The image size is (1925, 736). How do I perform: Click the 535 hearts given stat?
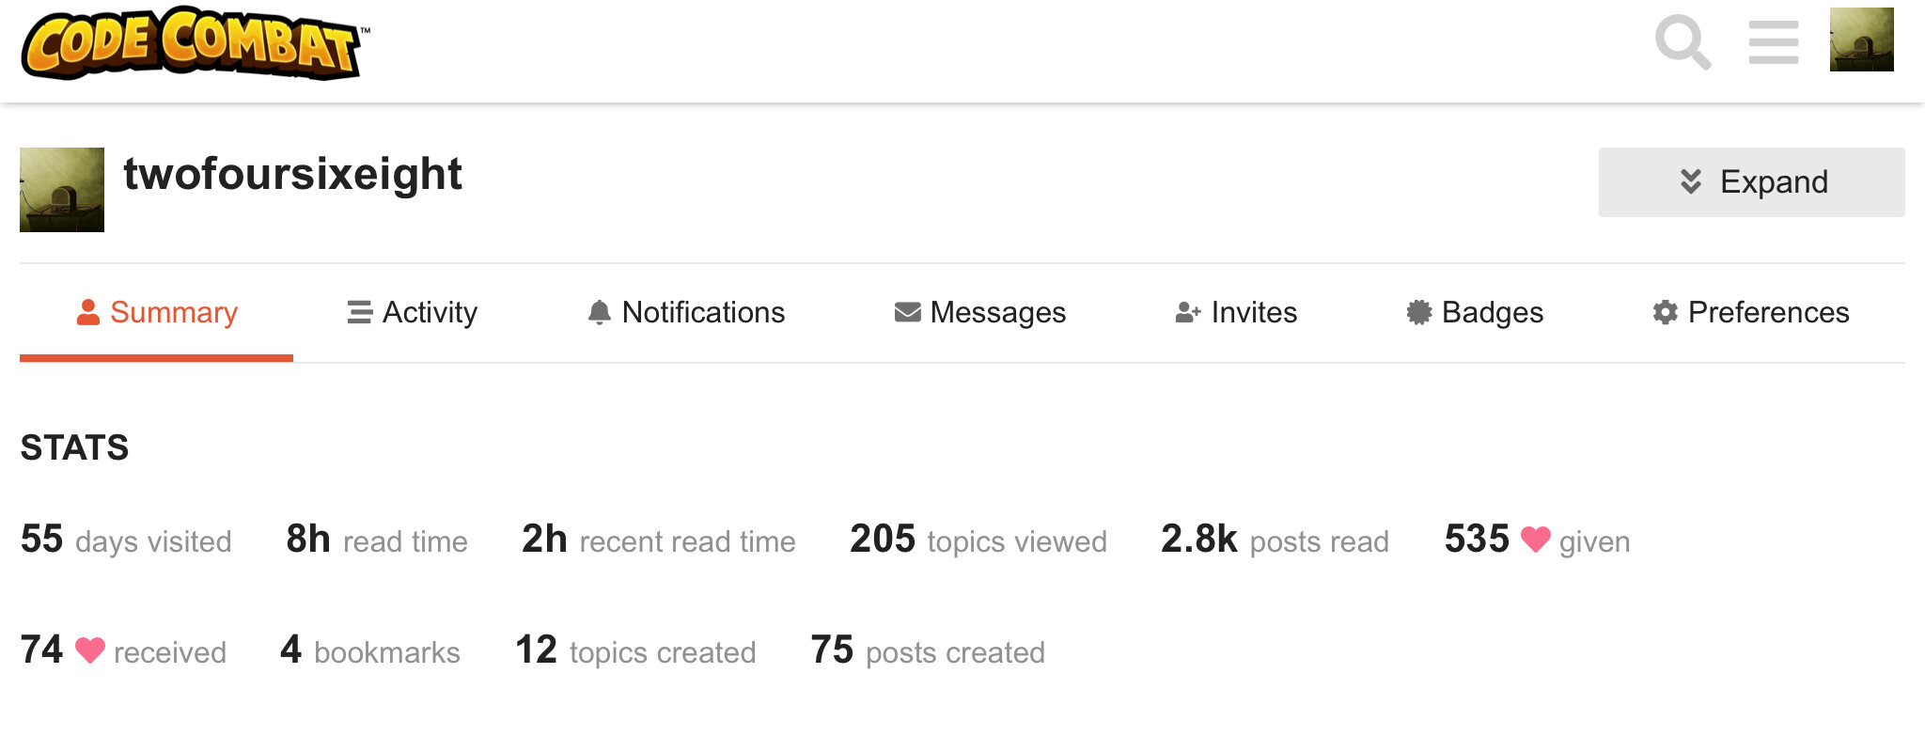tap(1537, 540)
